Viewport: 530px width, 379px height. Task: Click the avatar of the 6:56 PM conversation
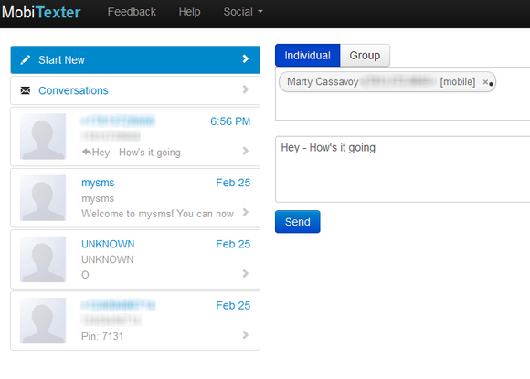pyautogui.click(x=43, y=136)
